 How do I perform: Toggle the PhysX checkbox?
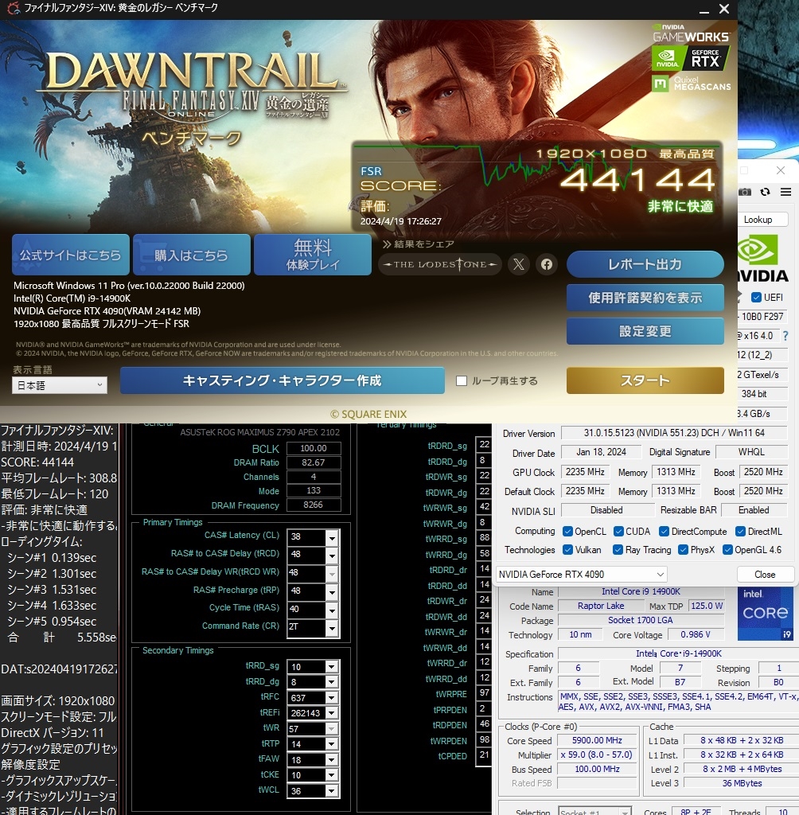pyautogui.click(x=683, y=550)
